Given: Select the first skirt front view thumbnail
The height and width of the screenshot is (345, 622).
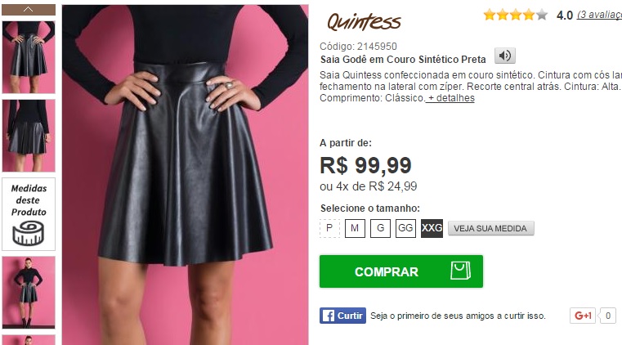Looking at the screenshot, I should [x=29, y=57].
